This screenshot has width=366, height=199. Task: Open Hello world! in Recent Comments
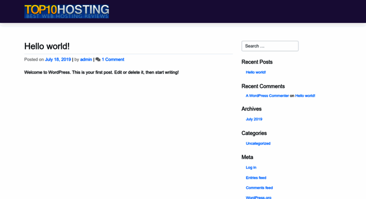coord(305,96)
